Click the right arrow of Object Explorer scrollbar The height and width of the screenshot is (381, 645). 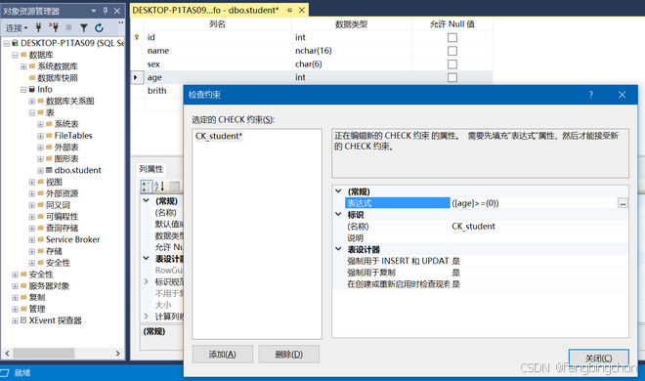(117, 353)
